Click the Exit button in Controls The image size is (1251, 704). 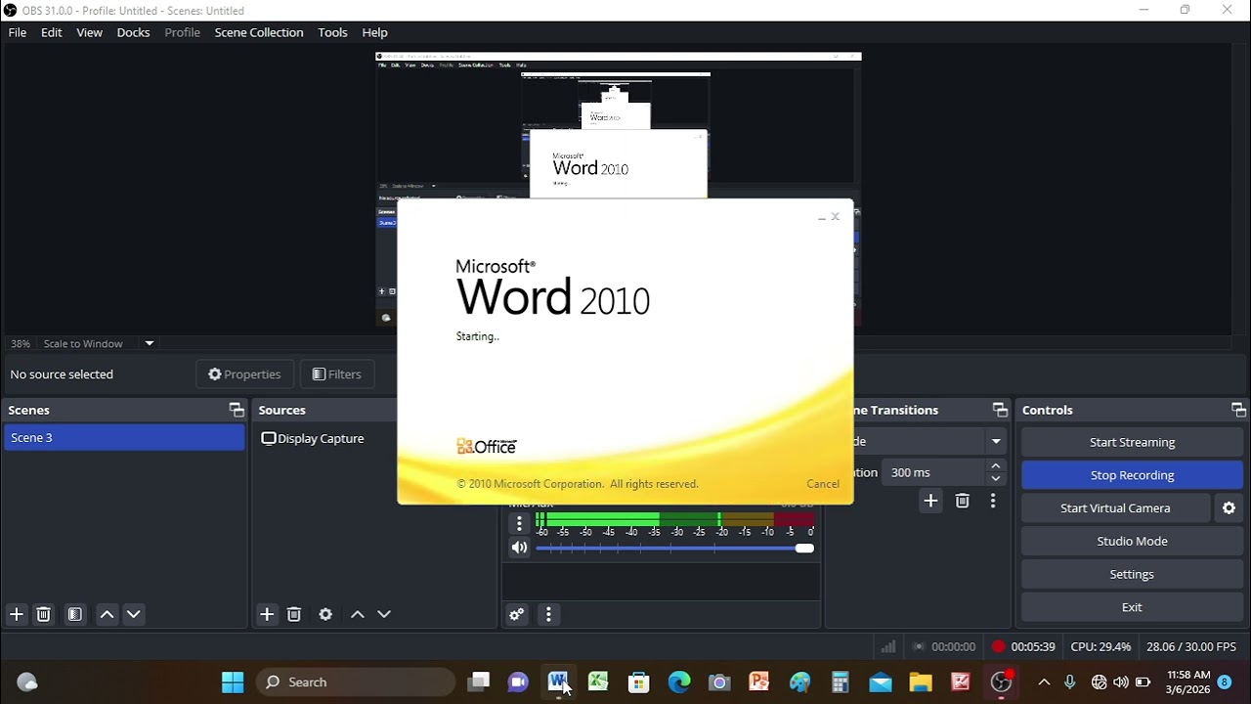point(1132,607)
